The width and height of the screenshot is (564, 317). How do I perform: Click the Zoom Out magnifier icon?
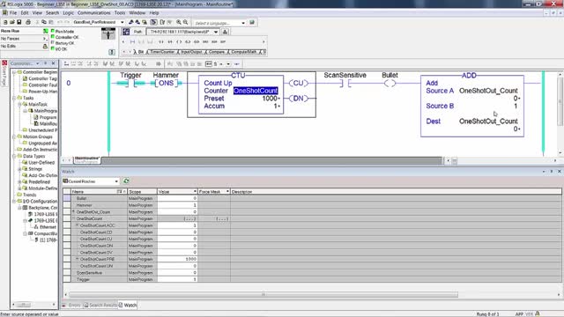(186, 22)
